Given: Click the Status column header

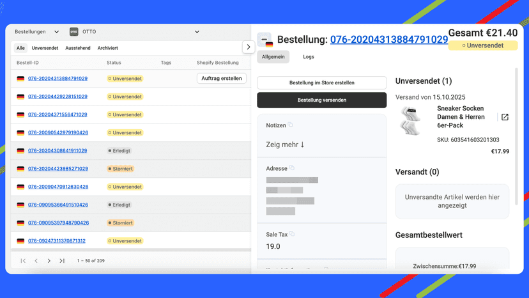Looking at the screenshot, I should [x=114, y=63].
